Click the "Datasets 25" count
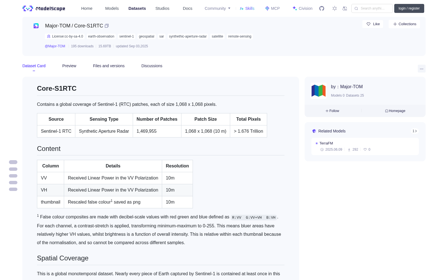This screenshot has height=280, width=448. point(355,95)
